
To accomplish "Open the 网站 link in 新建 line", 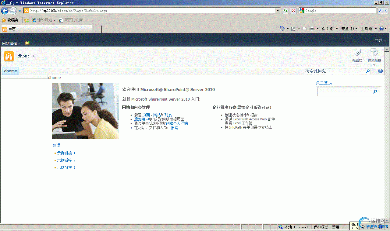I will [157, 115].
